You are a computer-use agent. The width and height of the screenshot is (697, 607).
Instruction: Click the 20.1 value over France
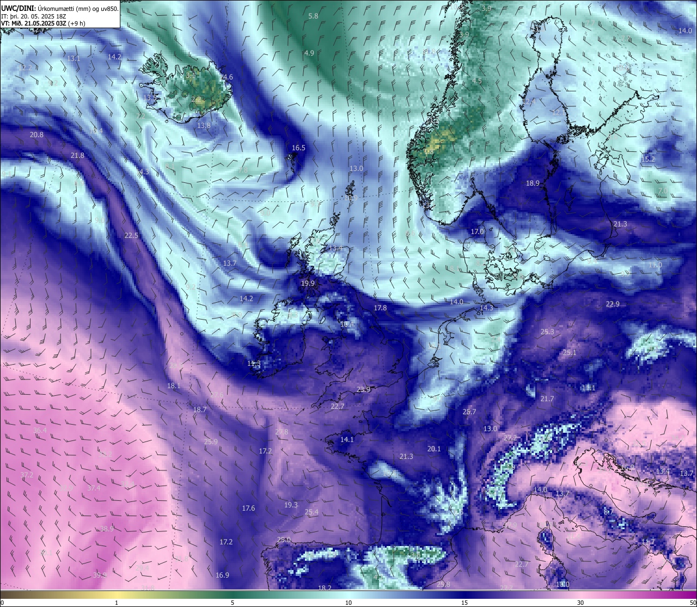(434, 449)
